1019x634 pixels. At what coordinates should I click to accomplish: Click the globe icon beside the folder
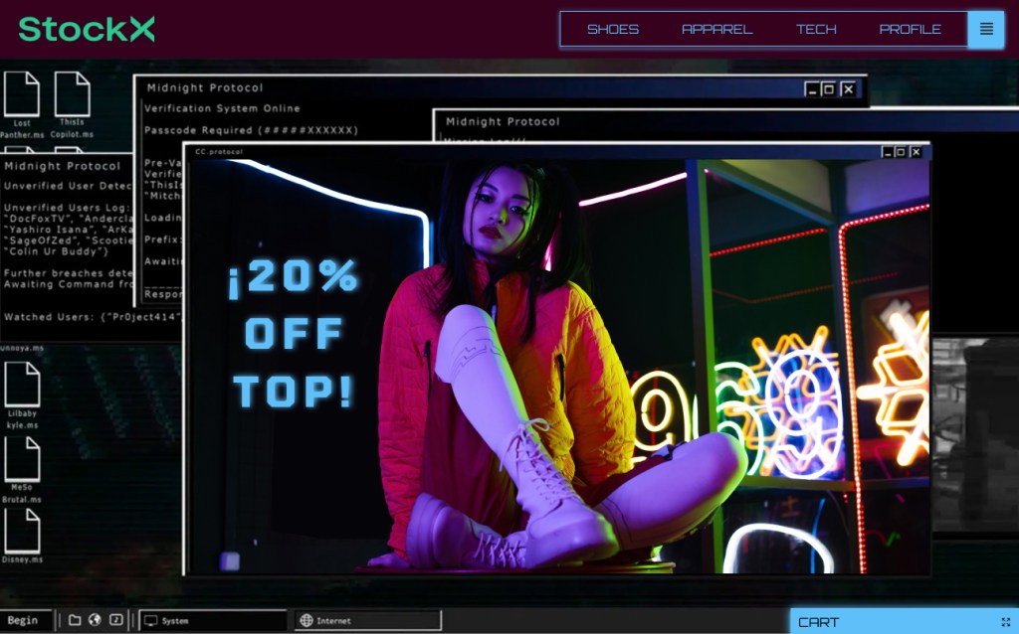coord(95,620)
